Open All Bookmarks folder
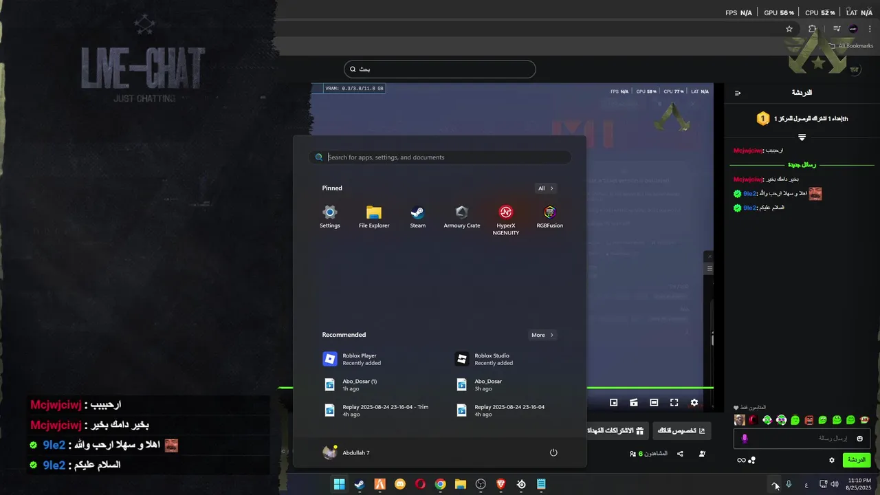The image size is (880, 495). click(x=851, y=46)
